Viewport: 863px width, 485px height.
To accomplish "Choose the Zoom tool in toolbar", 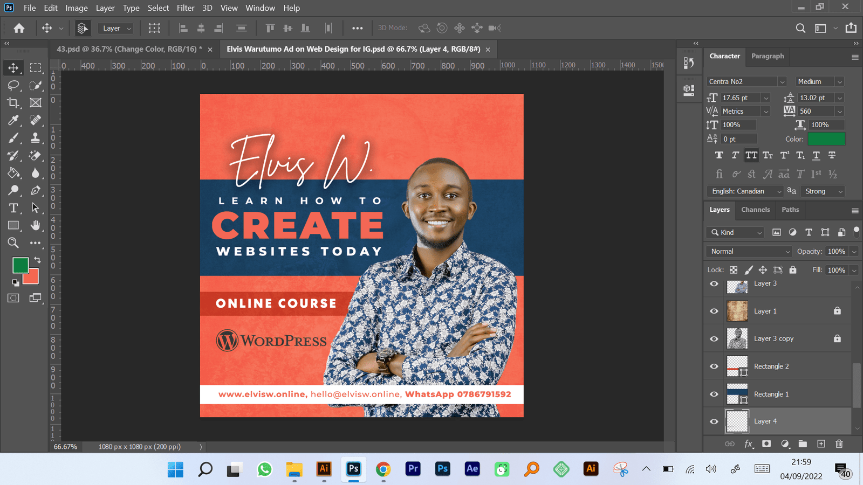I will tap(13, 243).
